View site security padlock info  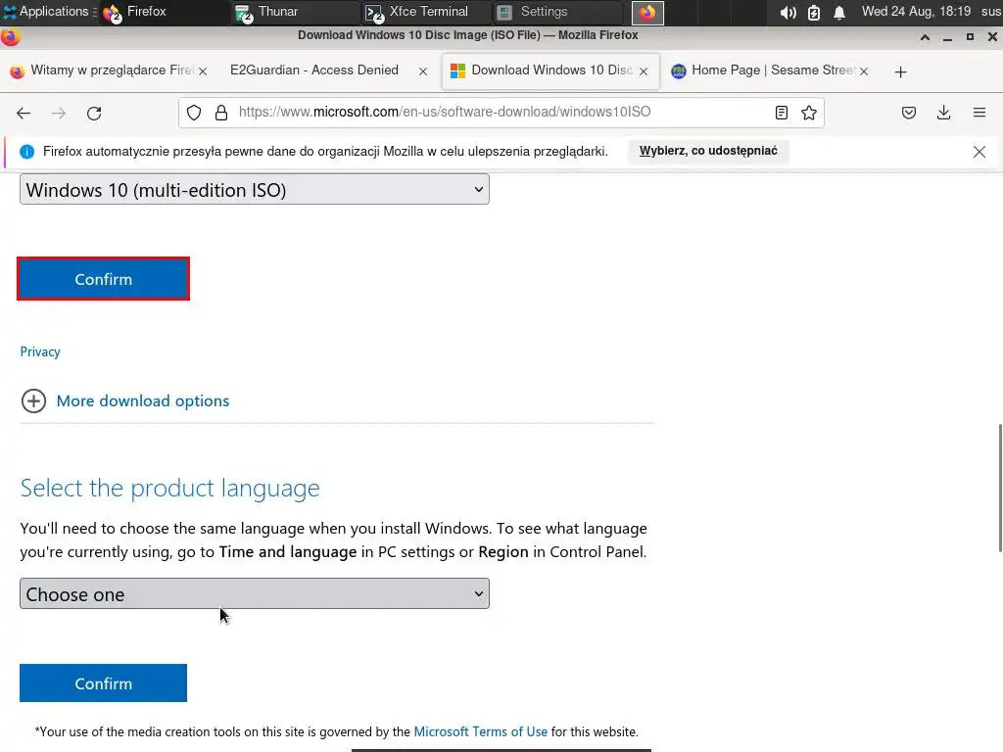(x=221, y=113)
